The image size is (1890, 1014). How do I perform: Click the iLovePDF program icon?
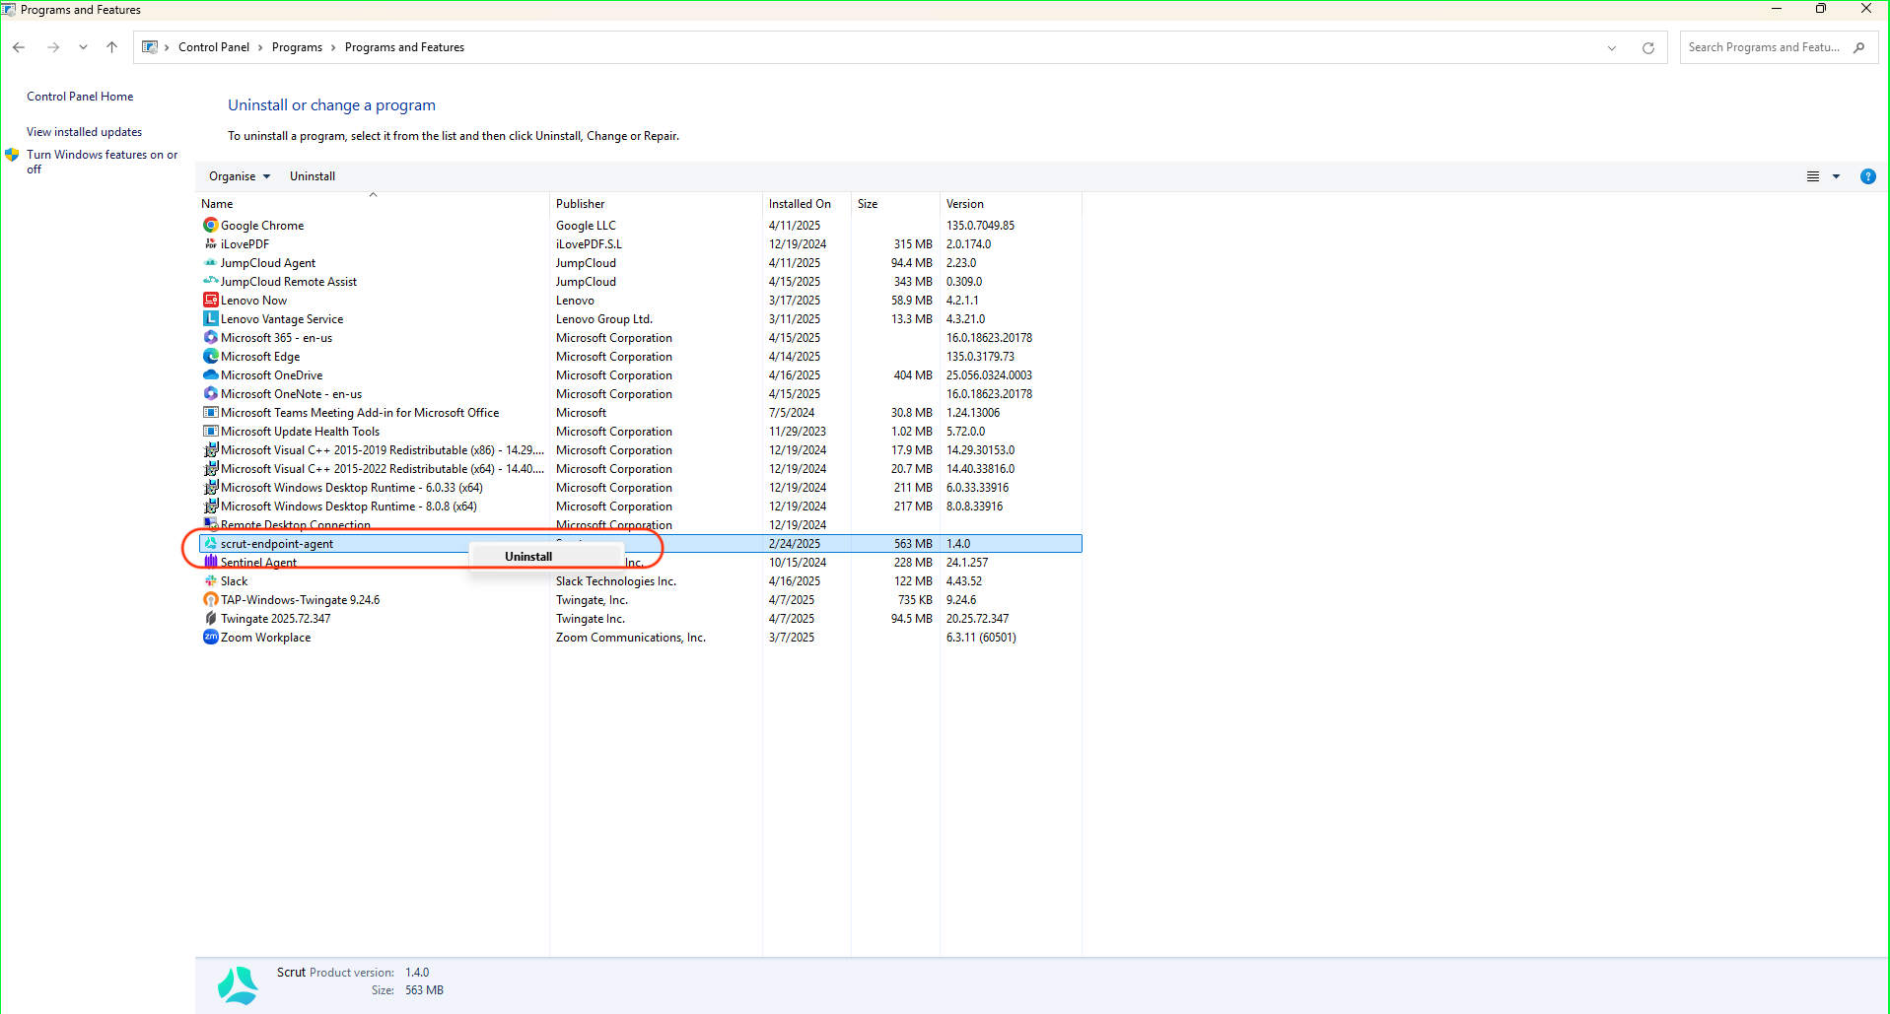pyautogui.click(x=210, y=243)
